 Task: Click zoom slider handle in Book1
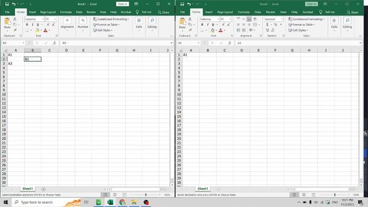(x=145, y=195)
